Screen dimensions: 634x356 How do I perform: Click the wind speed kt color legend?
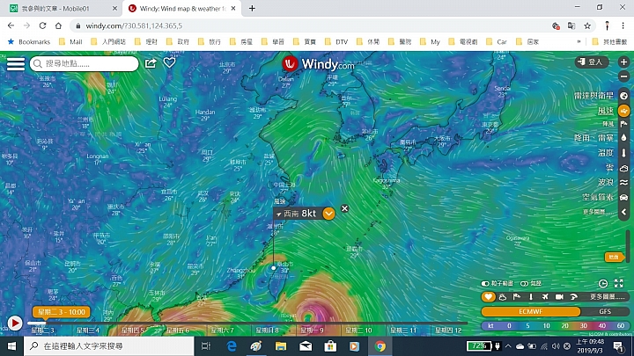click(x=555, y=326)
